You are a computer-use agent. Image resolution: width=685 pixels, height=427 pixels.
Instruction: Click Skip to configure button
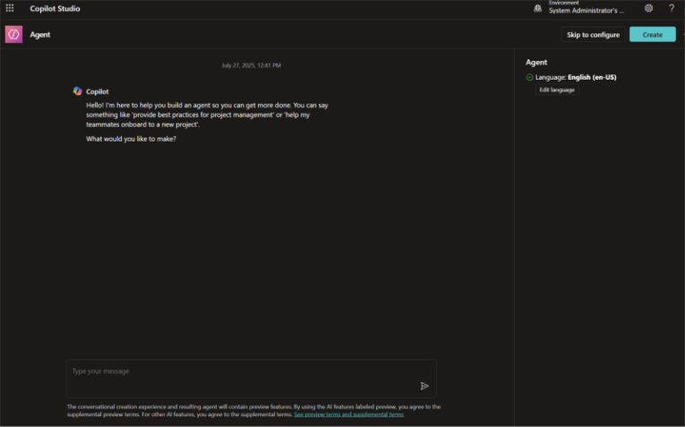click(593, 35)
